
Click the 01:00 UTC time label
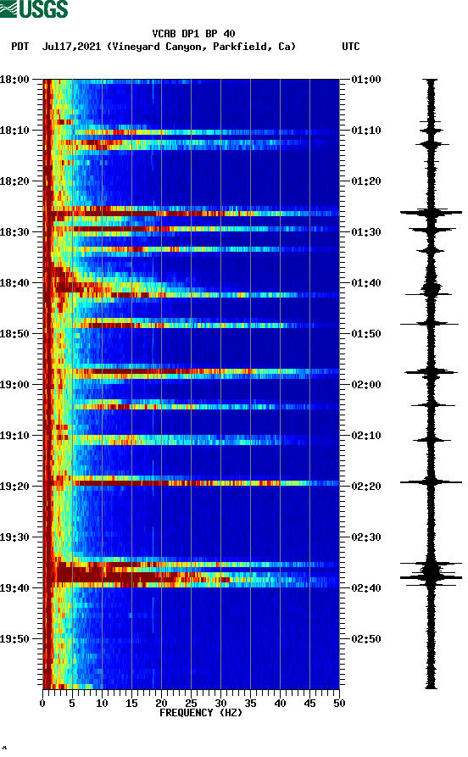[366, 79]
